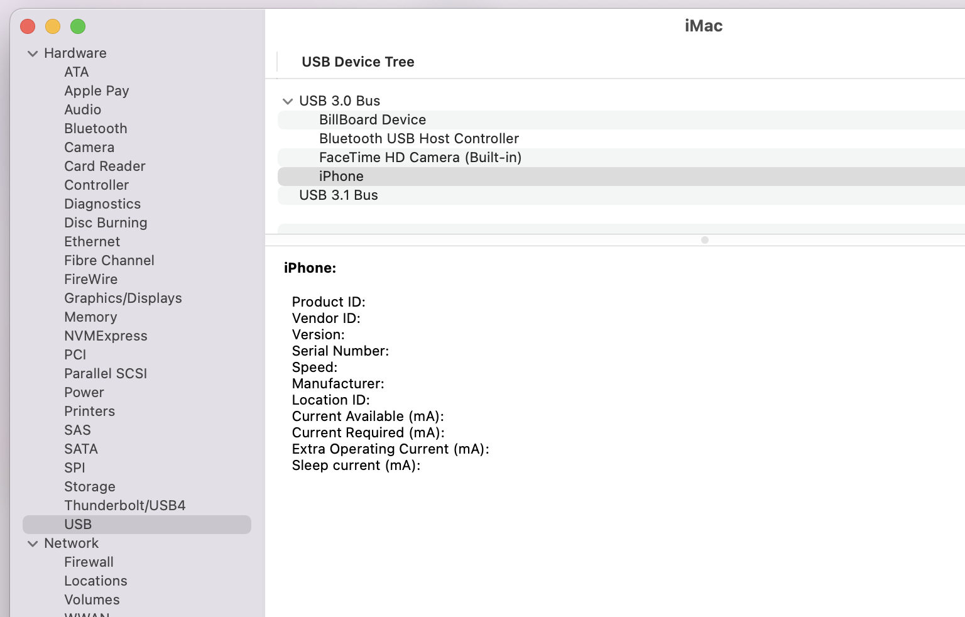965x617 pixels.
Task: Select PCI in the sidebar
Action: coord(75,355)
